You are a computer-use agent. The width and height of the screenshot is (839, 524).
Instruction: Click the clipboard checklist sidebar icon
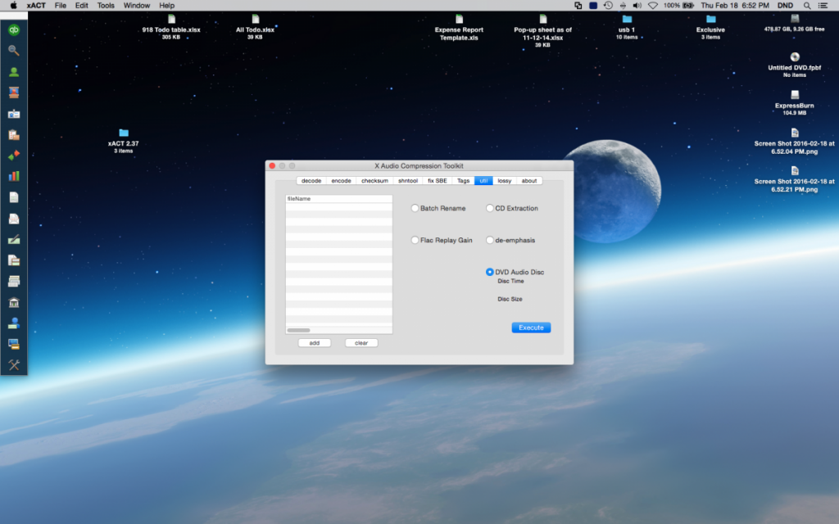pyautogui.click(x=14, y=135)
